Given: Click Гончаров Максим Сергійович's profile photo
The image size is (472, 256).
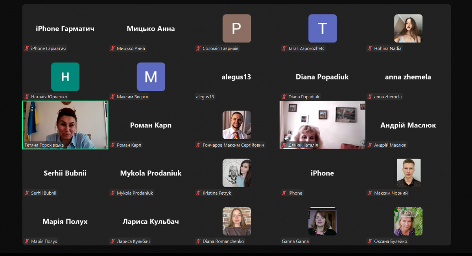Looking at the screenshot, I should (236, 125).
